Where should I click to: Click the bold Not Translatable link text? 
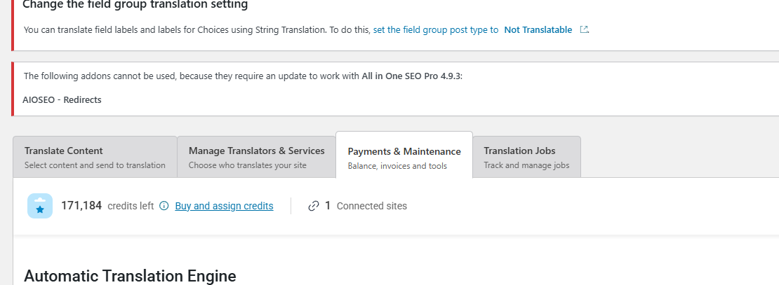pos(538,30)
